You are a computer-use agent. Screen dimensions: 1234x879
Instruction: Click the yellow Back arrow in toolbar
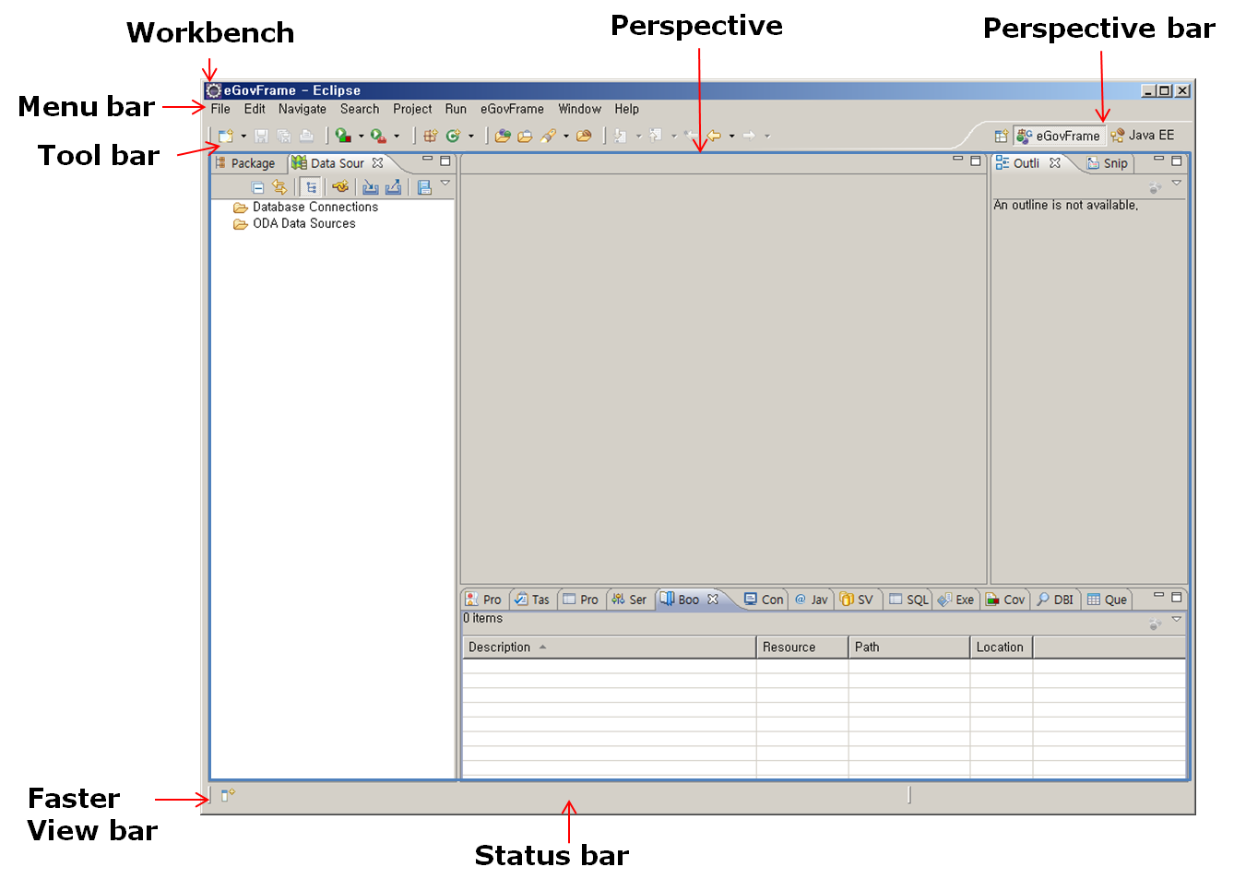[x=714, y=137]
